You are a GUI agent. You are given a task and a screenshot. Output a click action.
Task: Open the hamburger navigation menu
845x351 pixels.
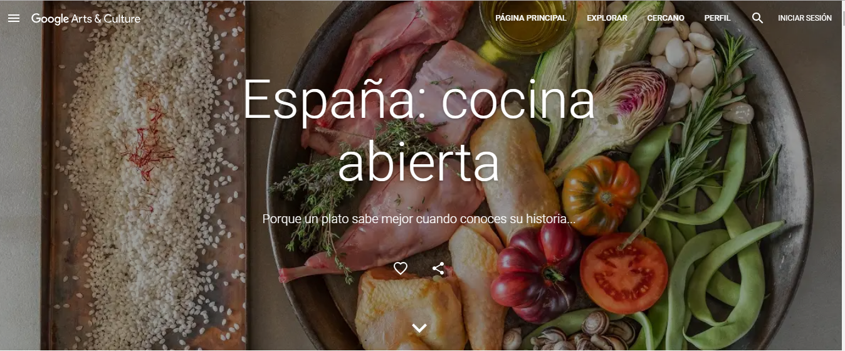pyautogui.click(x=14, y=18)
